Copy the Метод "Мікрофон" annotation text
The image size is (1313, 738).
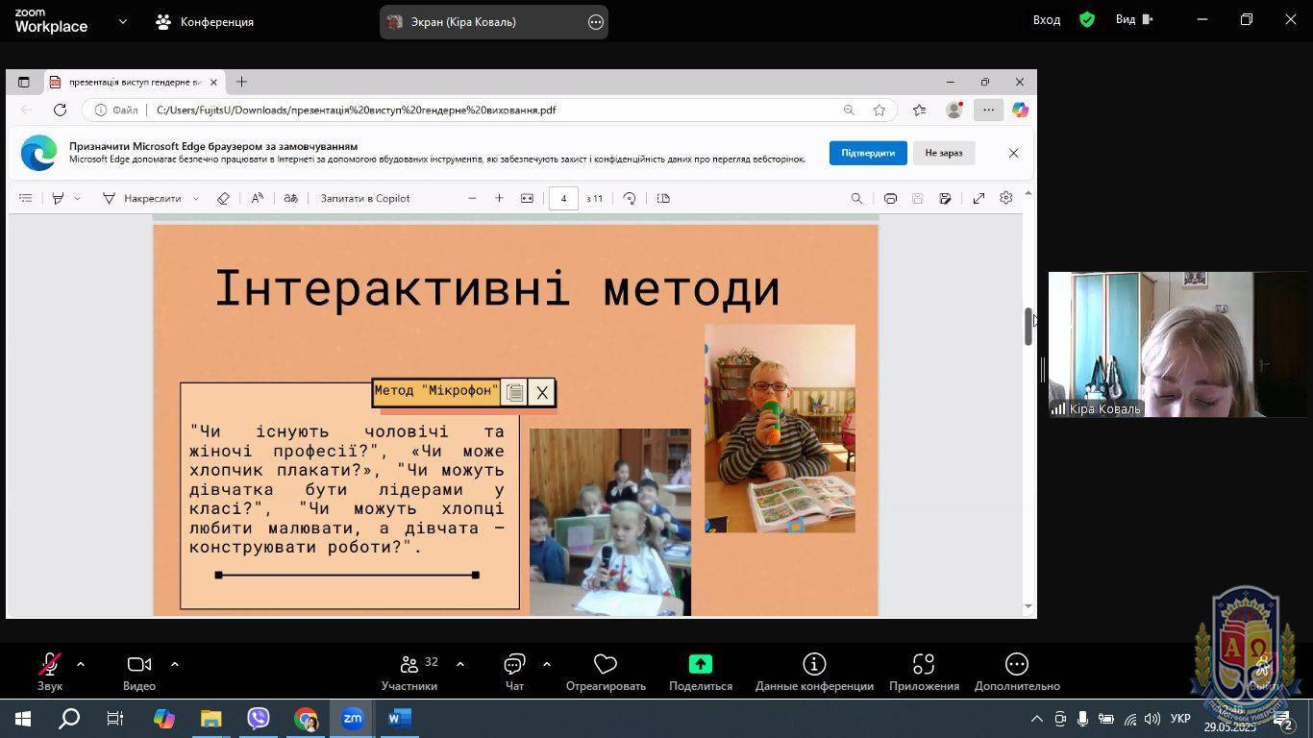(514, 392)
